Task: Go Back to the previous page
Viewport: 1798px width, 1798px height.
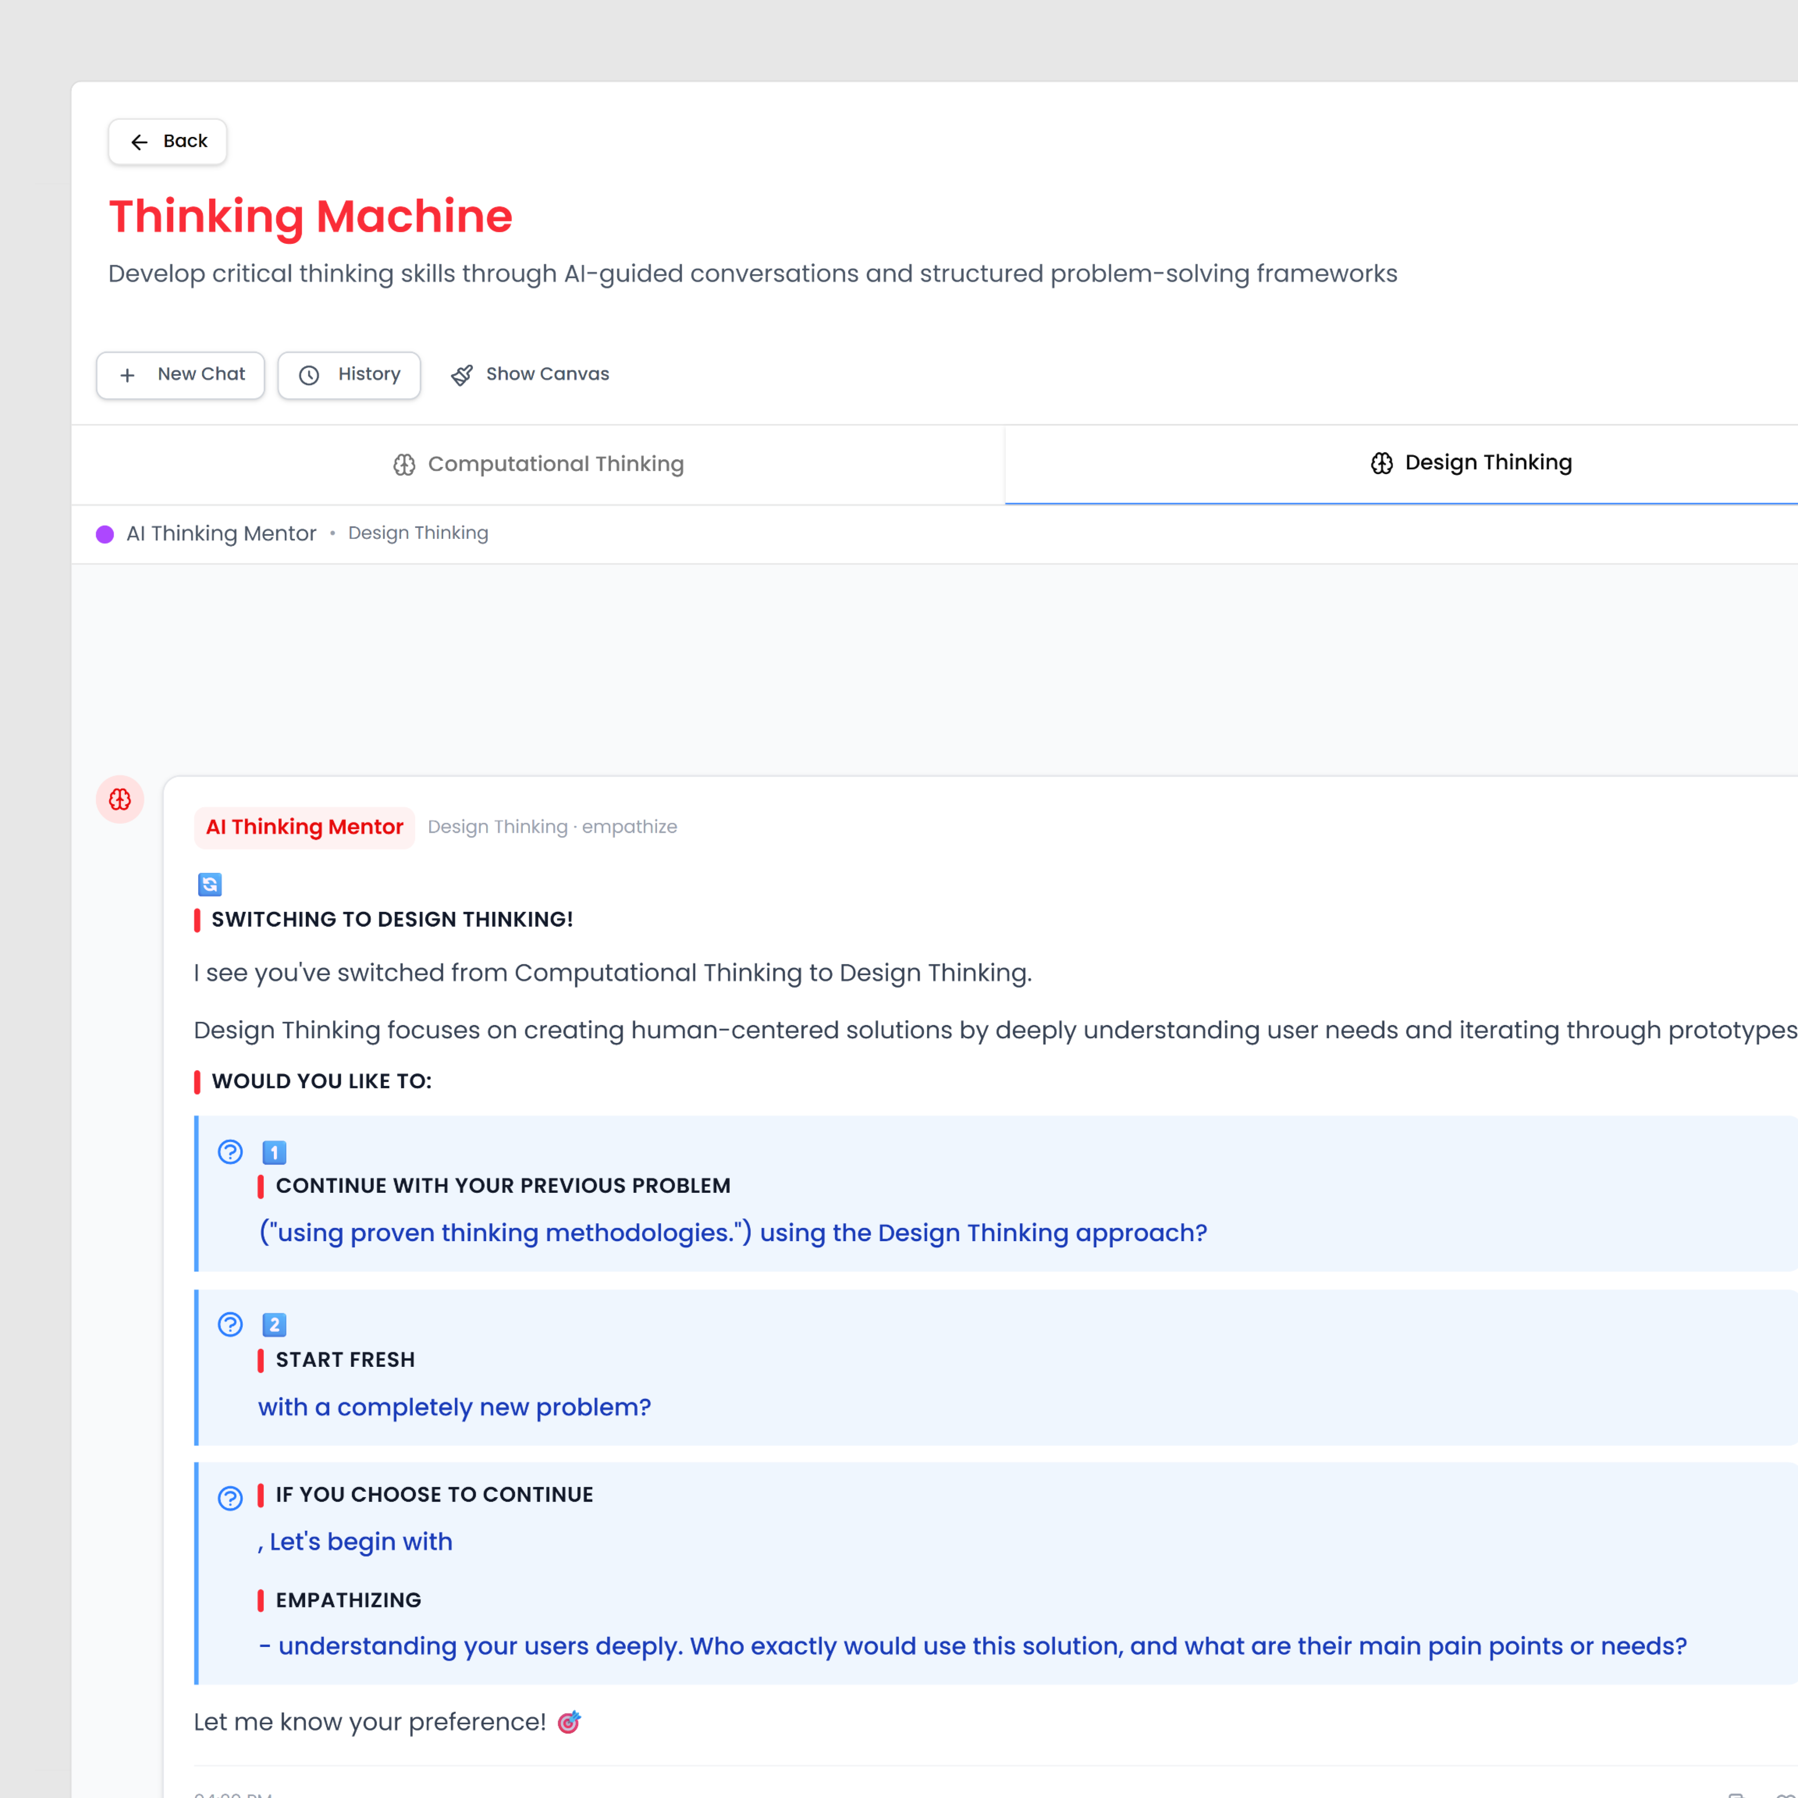Action: click(x=167, y=142)
